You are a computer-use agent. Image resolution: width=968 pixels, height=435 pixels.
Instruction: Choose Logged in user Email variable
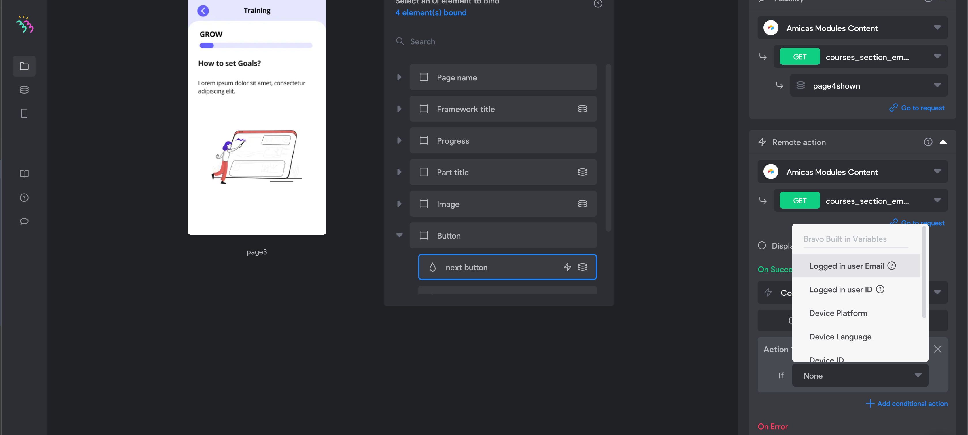(855, 266)
